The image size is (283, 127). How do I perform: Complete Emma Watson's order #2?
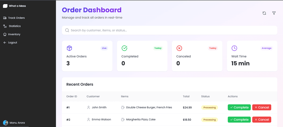(239, 120)
